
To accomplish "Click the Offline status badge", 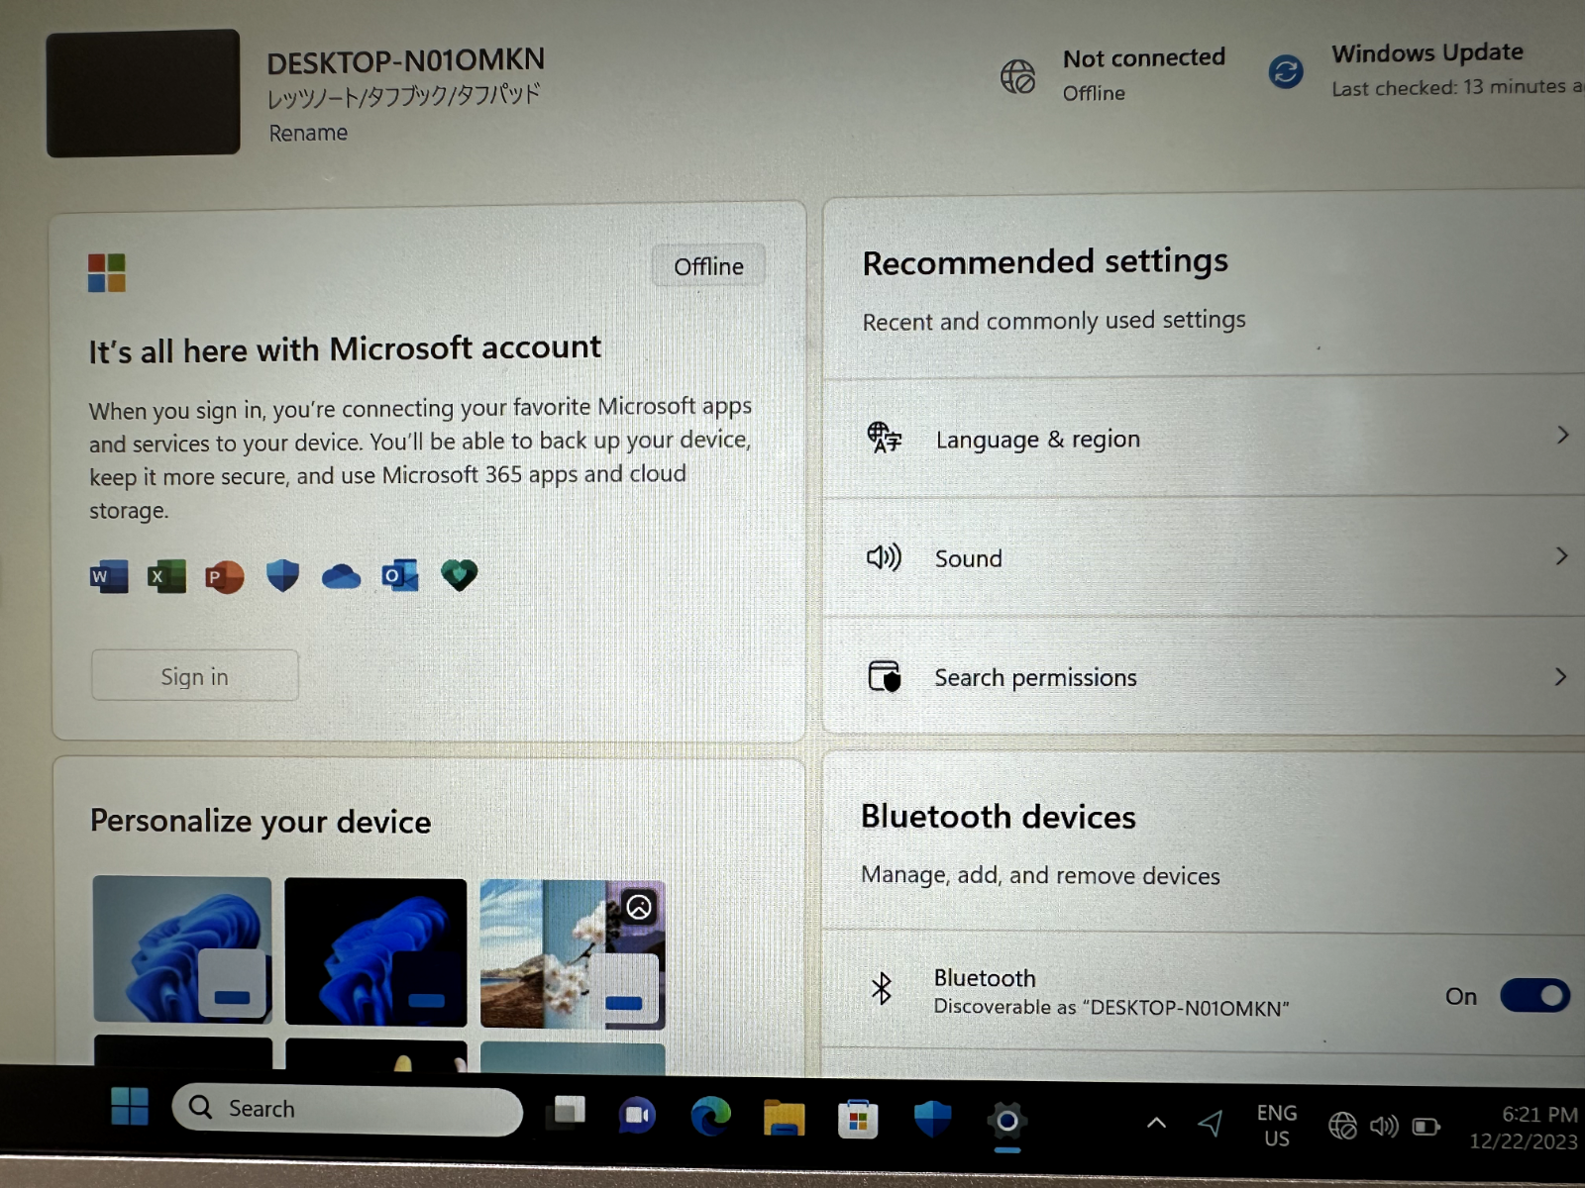I will 708,266.
